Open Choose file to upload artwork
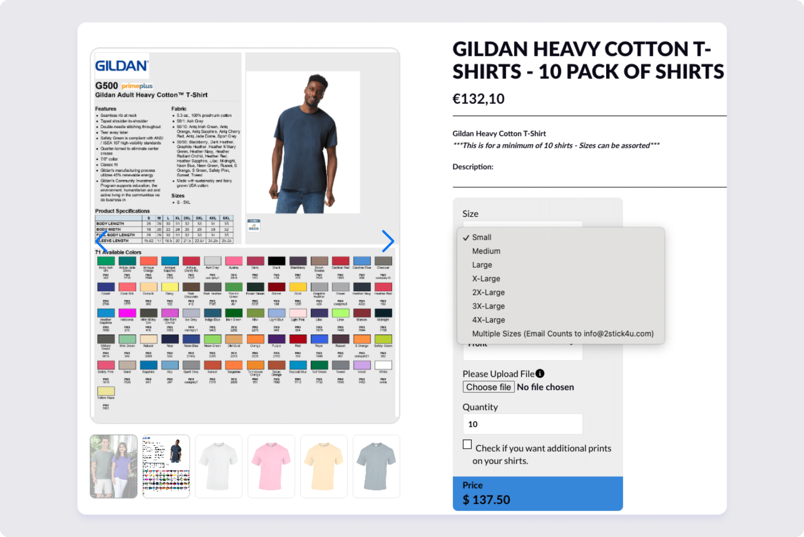The width and height of the screenshot is (804, 537). pyautogui.click(x=488, y=387)
